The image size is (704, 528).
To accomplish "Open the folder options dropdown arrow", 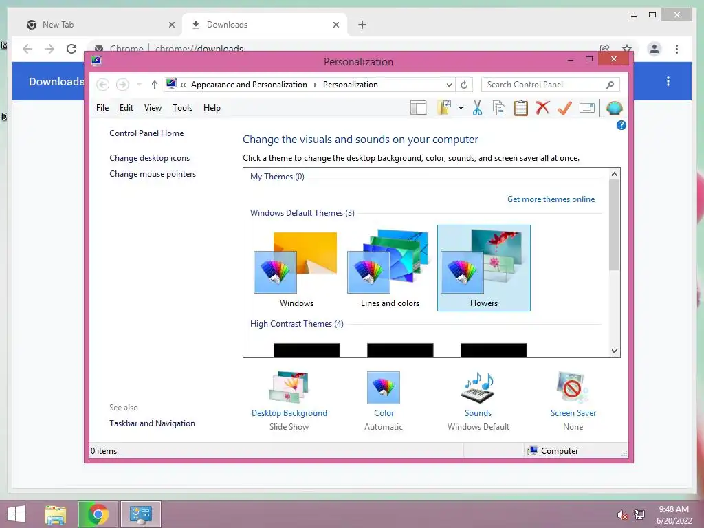I will tap(461, 108).
